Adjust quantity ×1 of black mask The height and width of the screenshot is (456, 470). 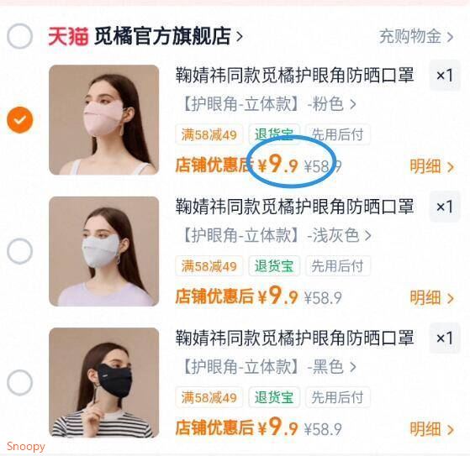pyautogui.click(x=445, y=338)
